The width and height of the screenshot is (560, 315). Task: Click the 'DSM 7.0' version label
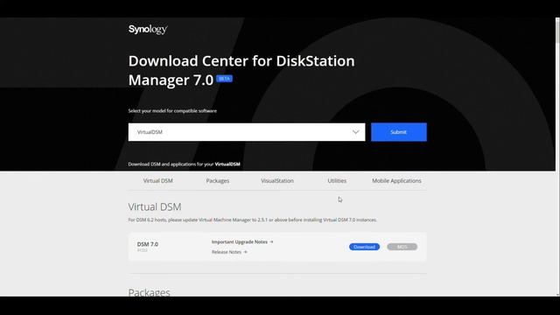148,244
